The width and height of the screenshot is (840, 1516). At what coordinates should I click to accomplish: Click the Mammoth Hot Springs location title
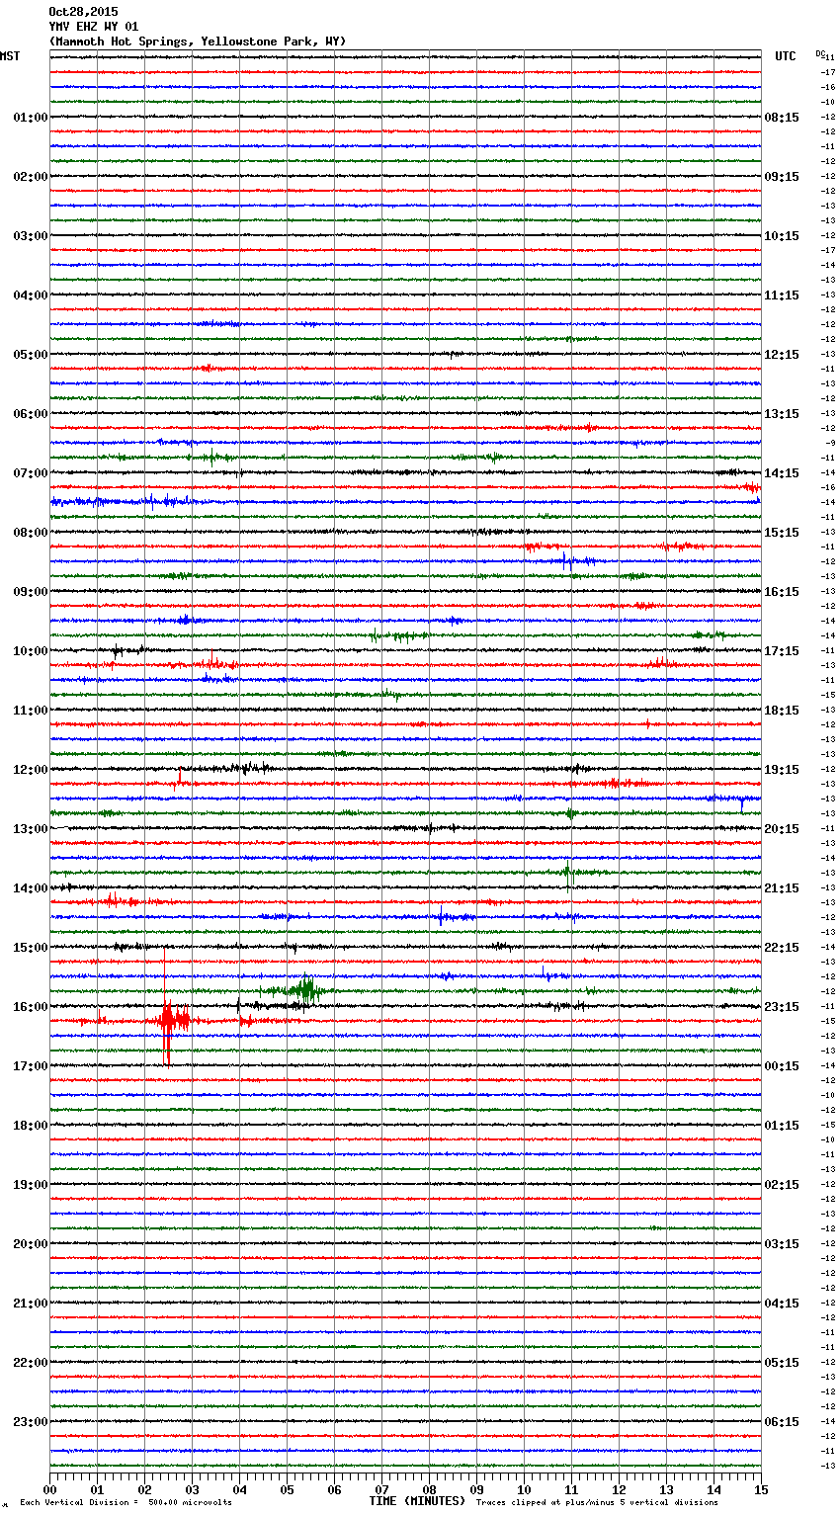click(198, 42)
